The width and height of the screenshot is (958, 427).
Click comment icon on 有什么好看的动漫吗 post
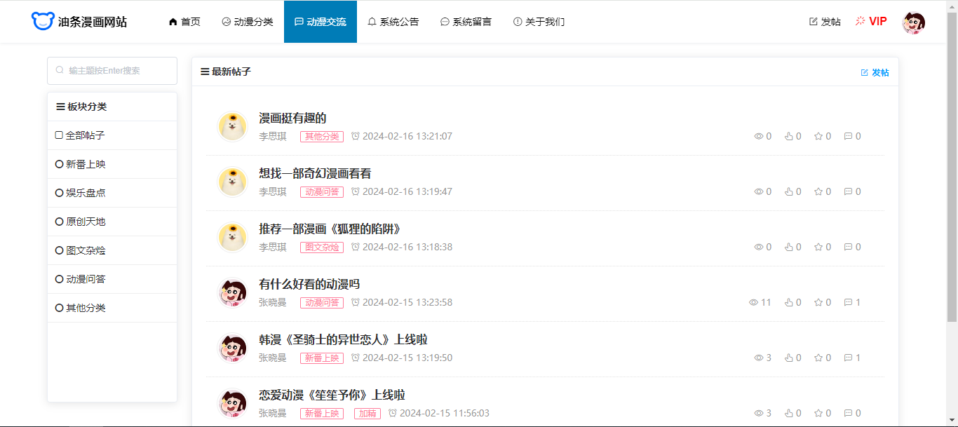click(848, 302)
